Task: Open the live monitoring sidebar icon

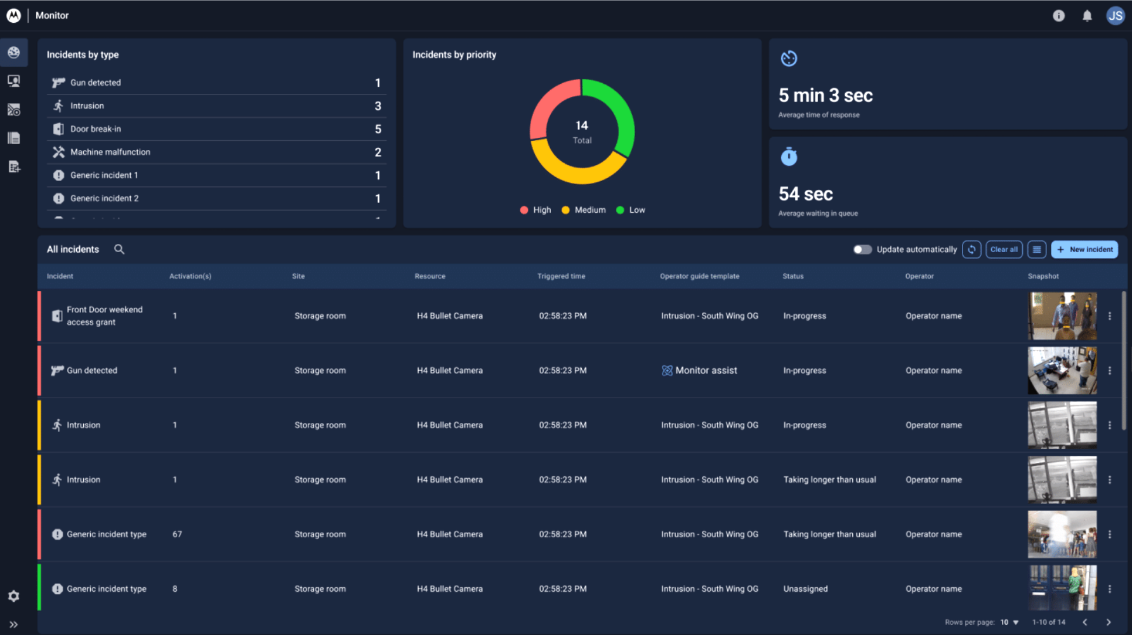Action: pos(14,81)
